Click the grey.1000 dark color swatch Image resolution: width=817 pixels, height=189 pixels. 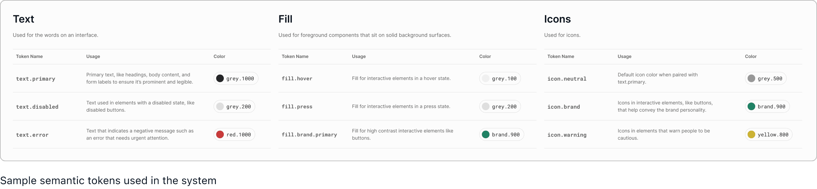point(220,79)
